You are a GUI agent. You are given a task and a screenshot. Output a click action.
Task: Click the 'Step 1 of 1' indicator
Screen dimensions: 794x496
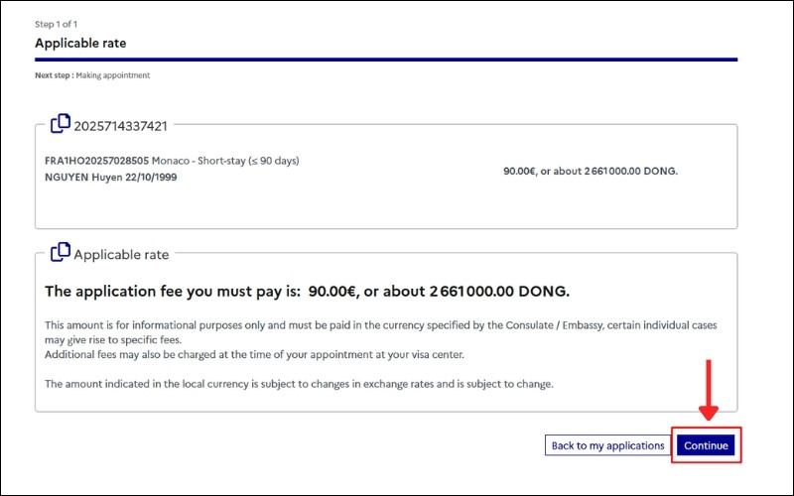coord(59,23)
